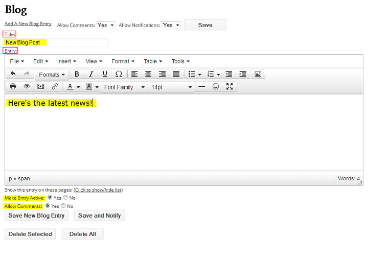368x260 pixels.
Task: Click the redo arrow icon
Action: click(x=27, y=74)
